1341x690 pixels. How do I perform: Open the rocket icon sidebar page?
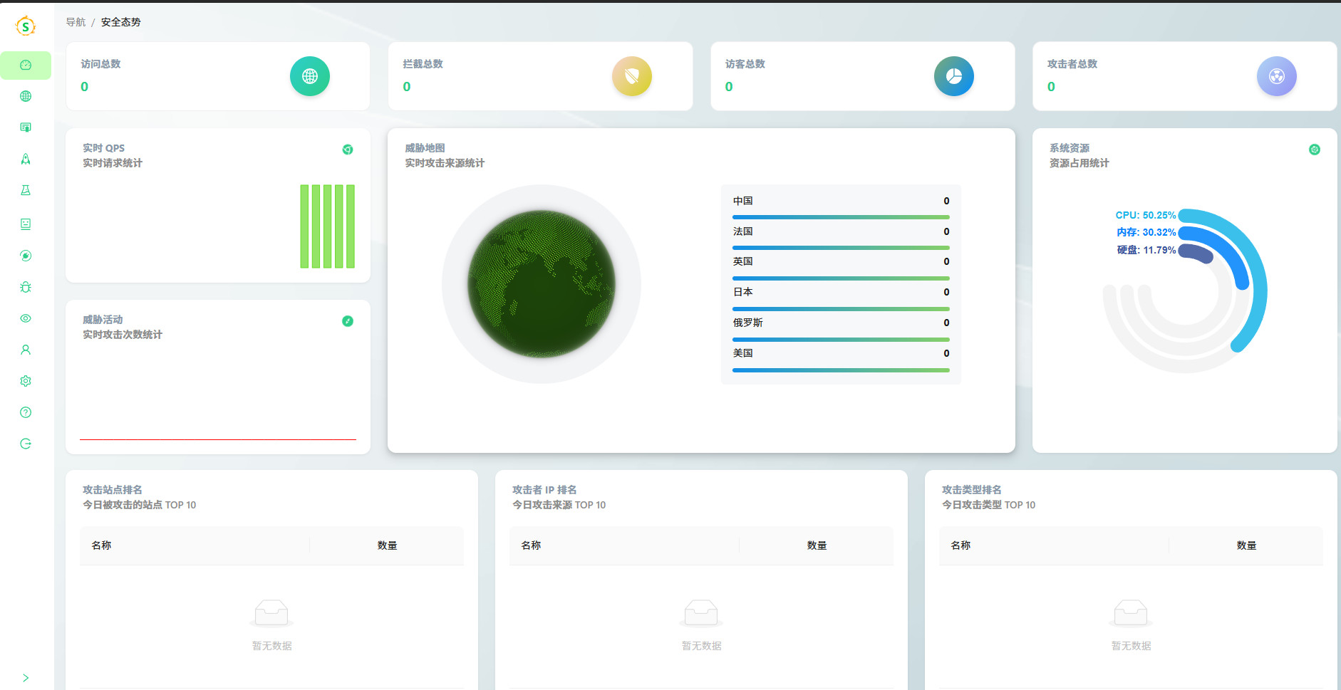(x=26, y=159)
